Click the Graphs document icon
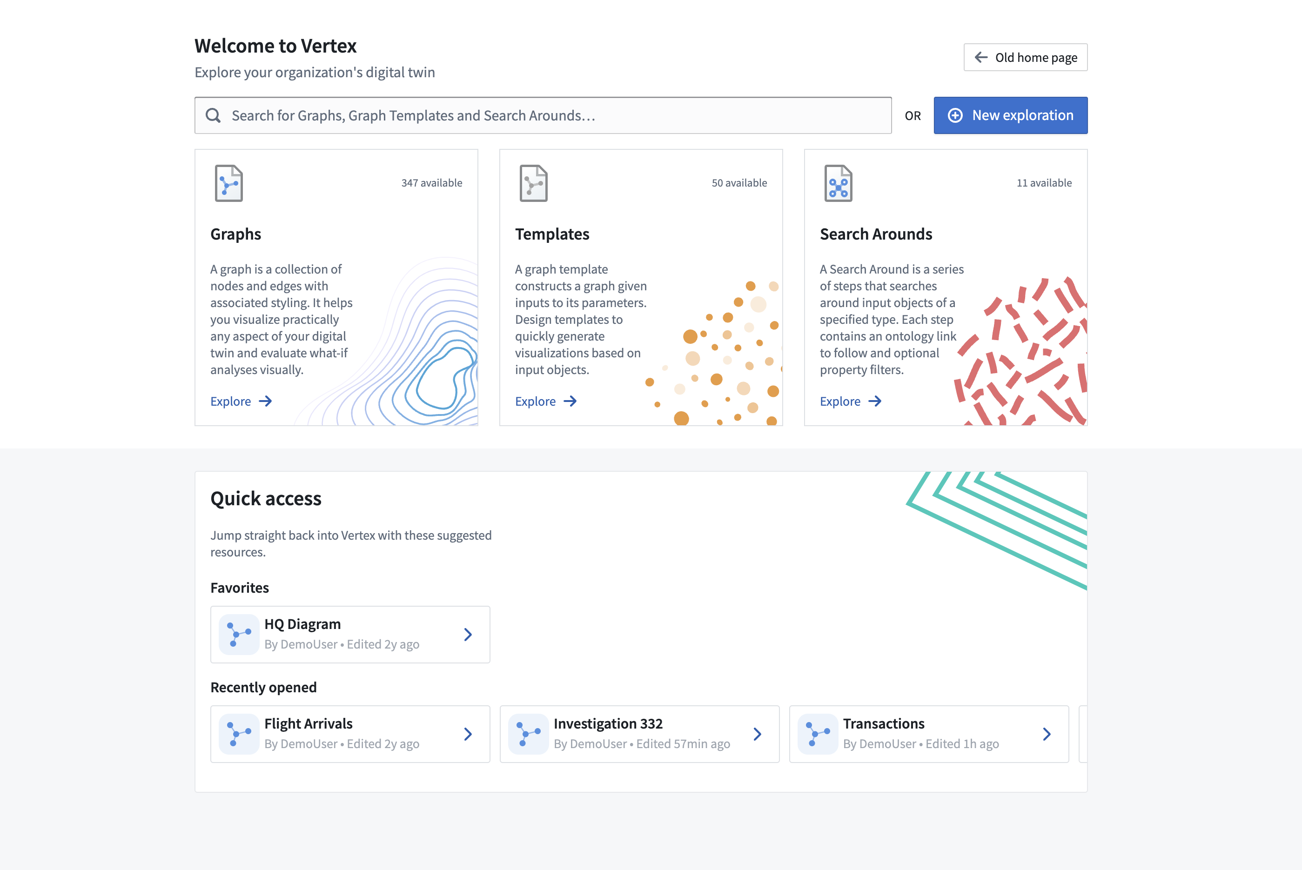This screenshot has height=870, width=1302. click(x=228, y=183)
